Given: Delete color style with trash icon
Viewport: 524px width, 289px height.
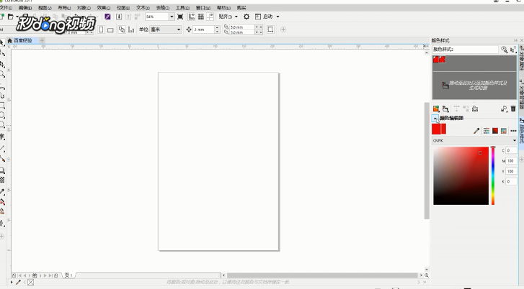Looking at the screenshot, I should click(x=513, y=109).
